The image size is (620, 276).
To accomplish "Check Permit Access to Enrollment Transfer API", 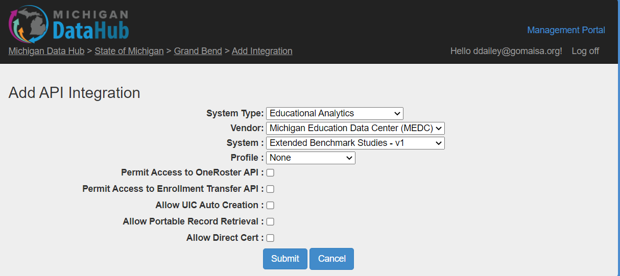I will [270, 189].
